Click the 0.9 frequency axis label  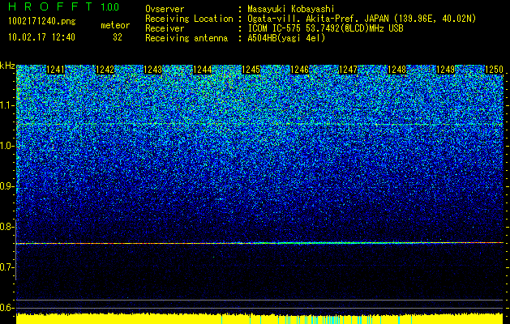pos(7,186)
